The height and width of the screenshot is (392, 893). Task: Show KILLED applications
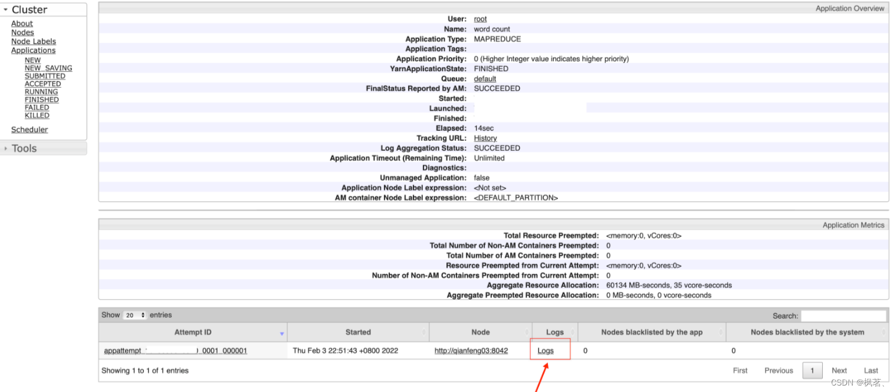tap(37, 115)
